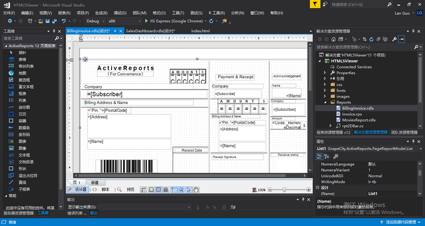425x226 pixels.
Task: Choose the 复选框 checkbox control in toolbox
Action: click(24, 80)
